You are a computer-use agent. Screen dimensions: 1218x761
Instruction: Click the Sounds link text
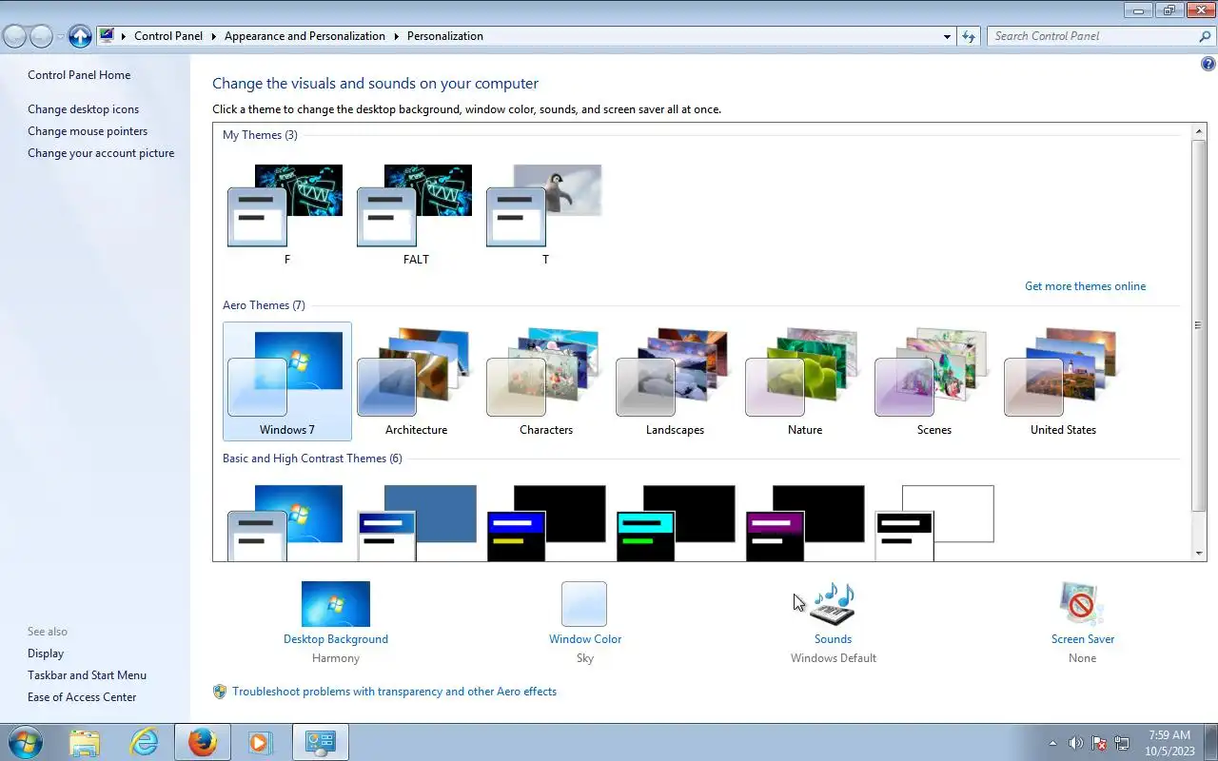(834, 639)
